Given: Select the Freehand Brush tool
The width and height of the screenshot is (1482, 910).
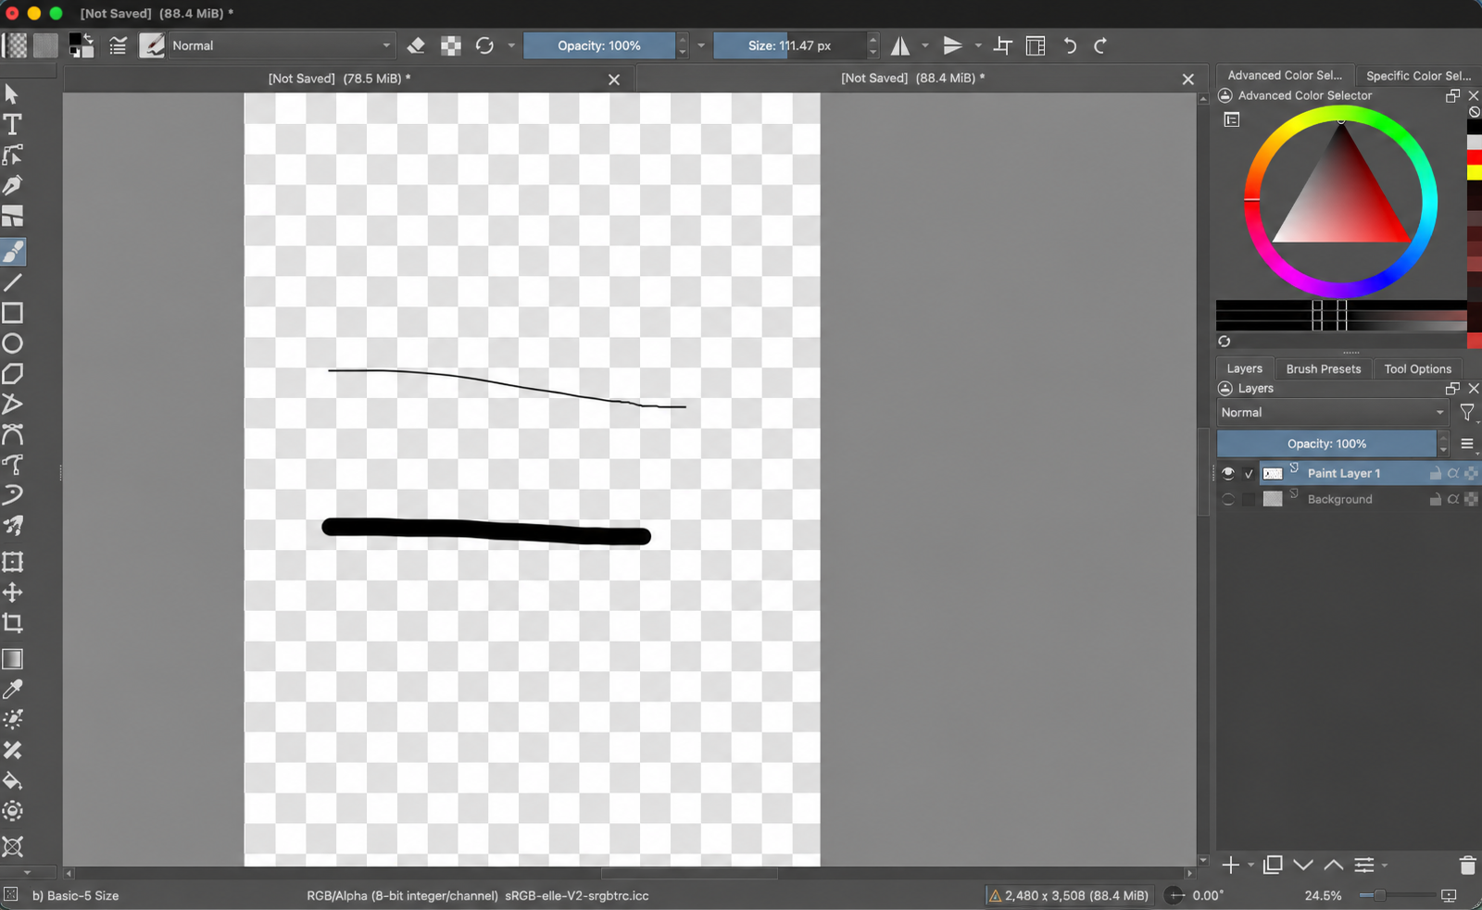Looking at the screenshot, I should coord(13,252).
